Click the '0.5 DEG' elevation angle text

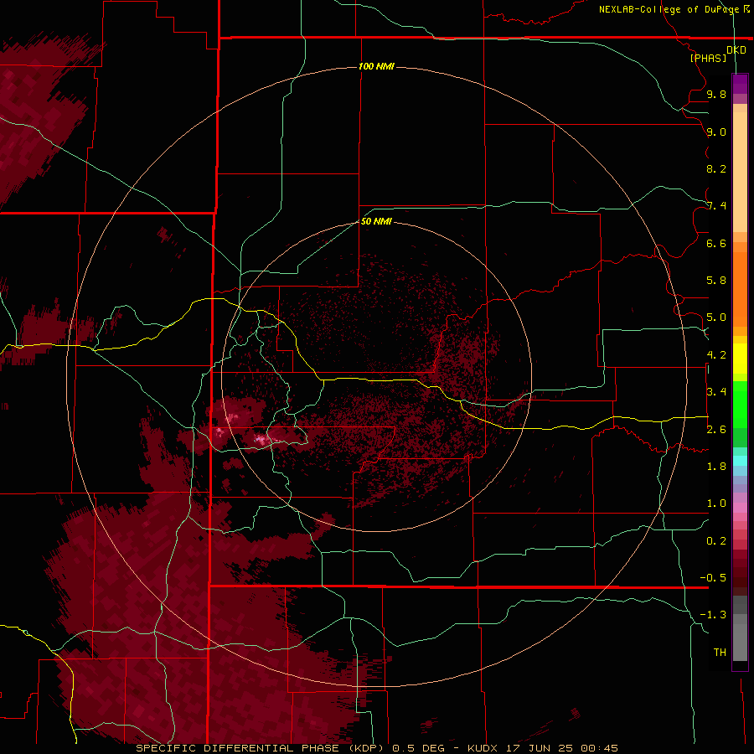tap(416, 748)
